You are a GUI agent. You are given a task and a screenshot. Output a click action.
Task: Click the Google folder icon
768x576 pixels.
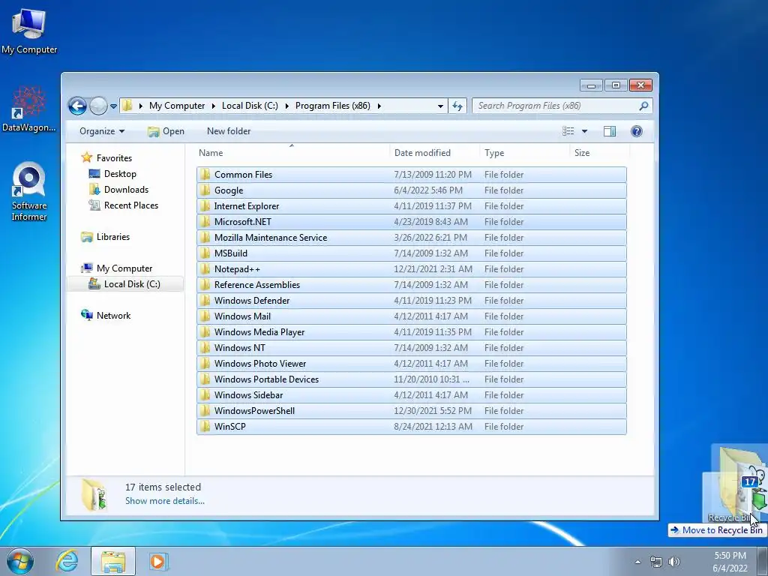[205, 190]
